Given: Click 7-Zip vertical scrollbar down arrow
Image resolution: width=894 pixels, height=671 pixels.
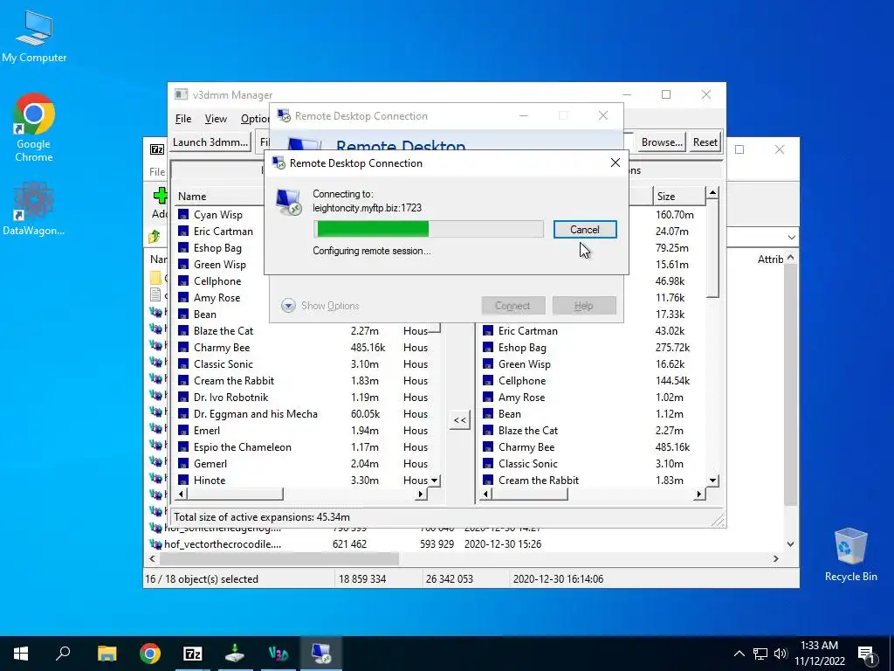Looking at the screenshot, I should click(790, 543).
